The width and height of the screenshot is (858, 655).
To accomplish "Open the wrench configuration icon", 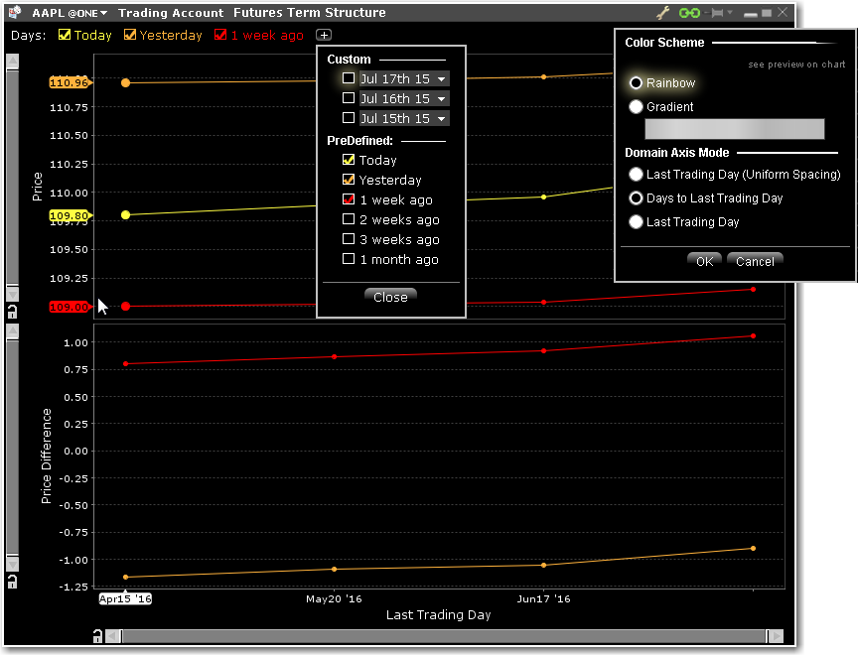I will [x=662, y=13].
